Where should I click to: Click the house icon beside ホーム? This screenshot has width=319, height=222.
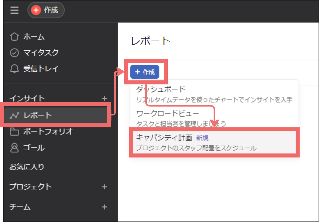click(x=14, y=37)
